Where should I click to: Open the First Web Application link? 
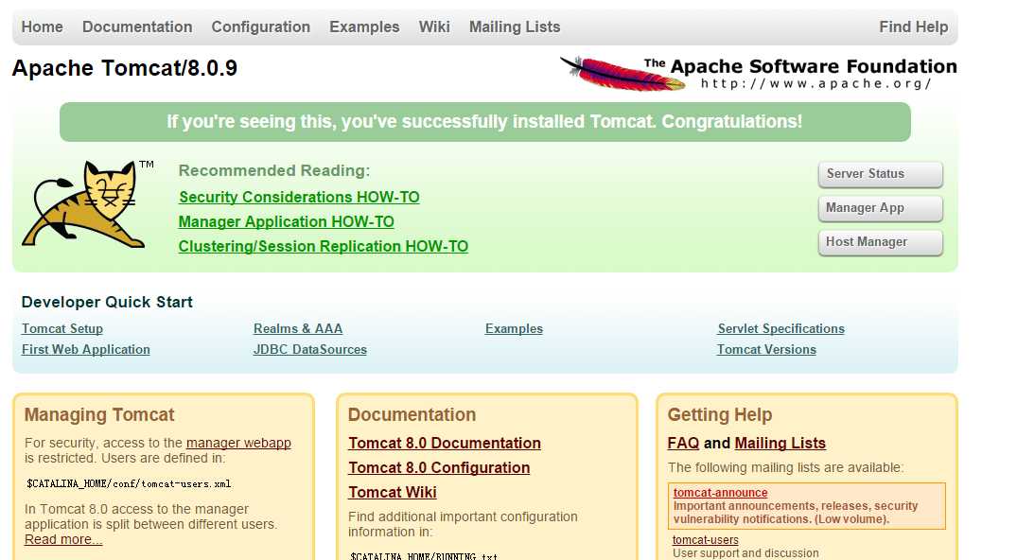point(85,350)
